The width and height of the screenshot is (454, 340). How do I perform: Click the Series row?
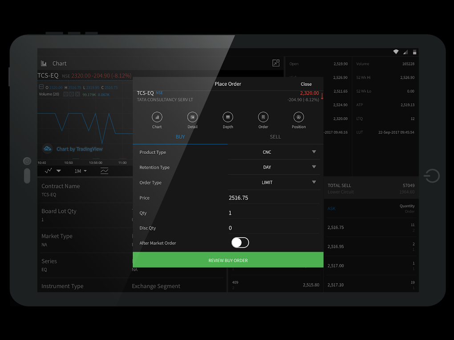click(x=85, y=265)
